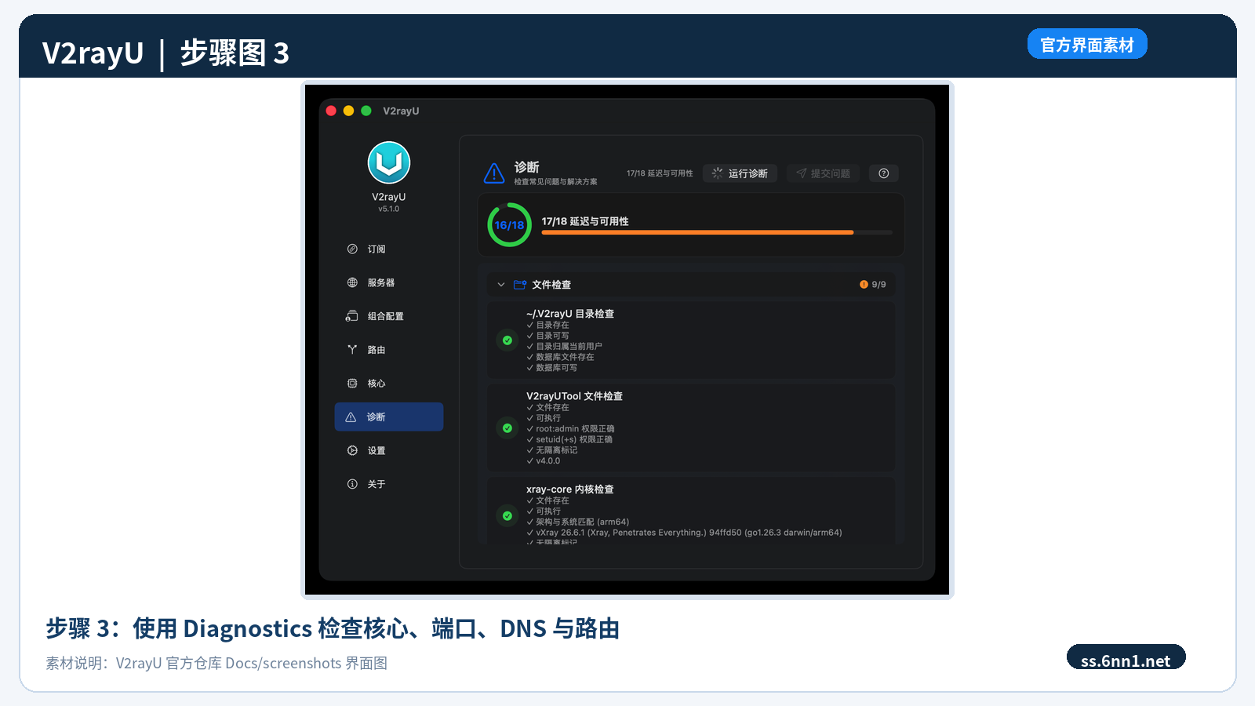Click the green check beside V2rayUTool 文件检查

507,428
